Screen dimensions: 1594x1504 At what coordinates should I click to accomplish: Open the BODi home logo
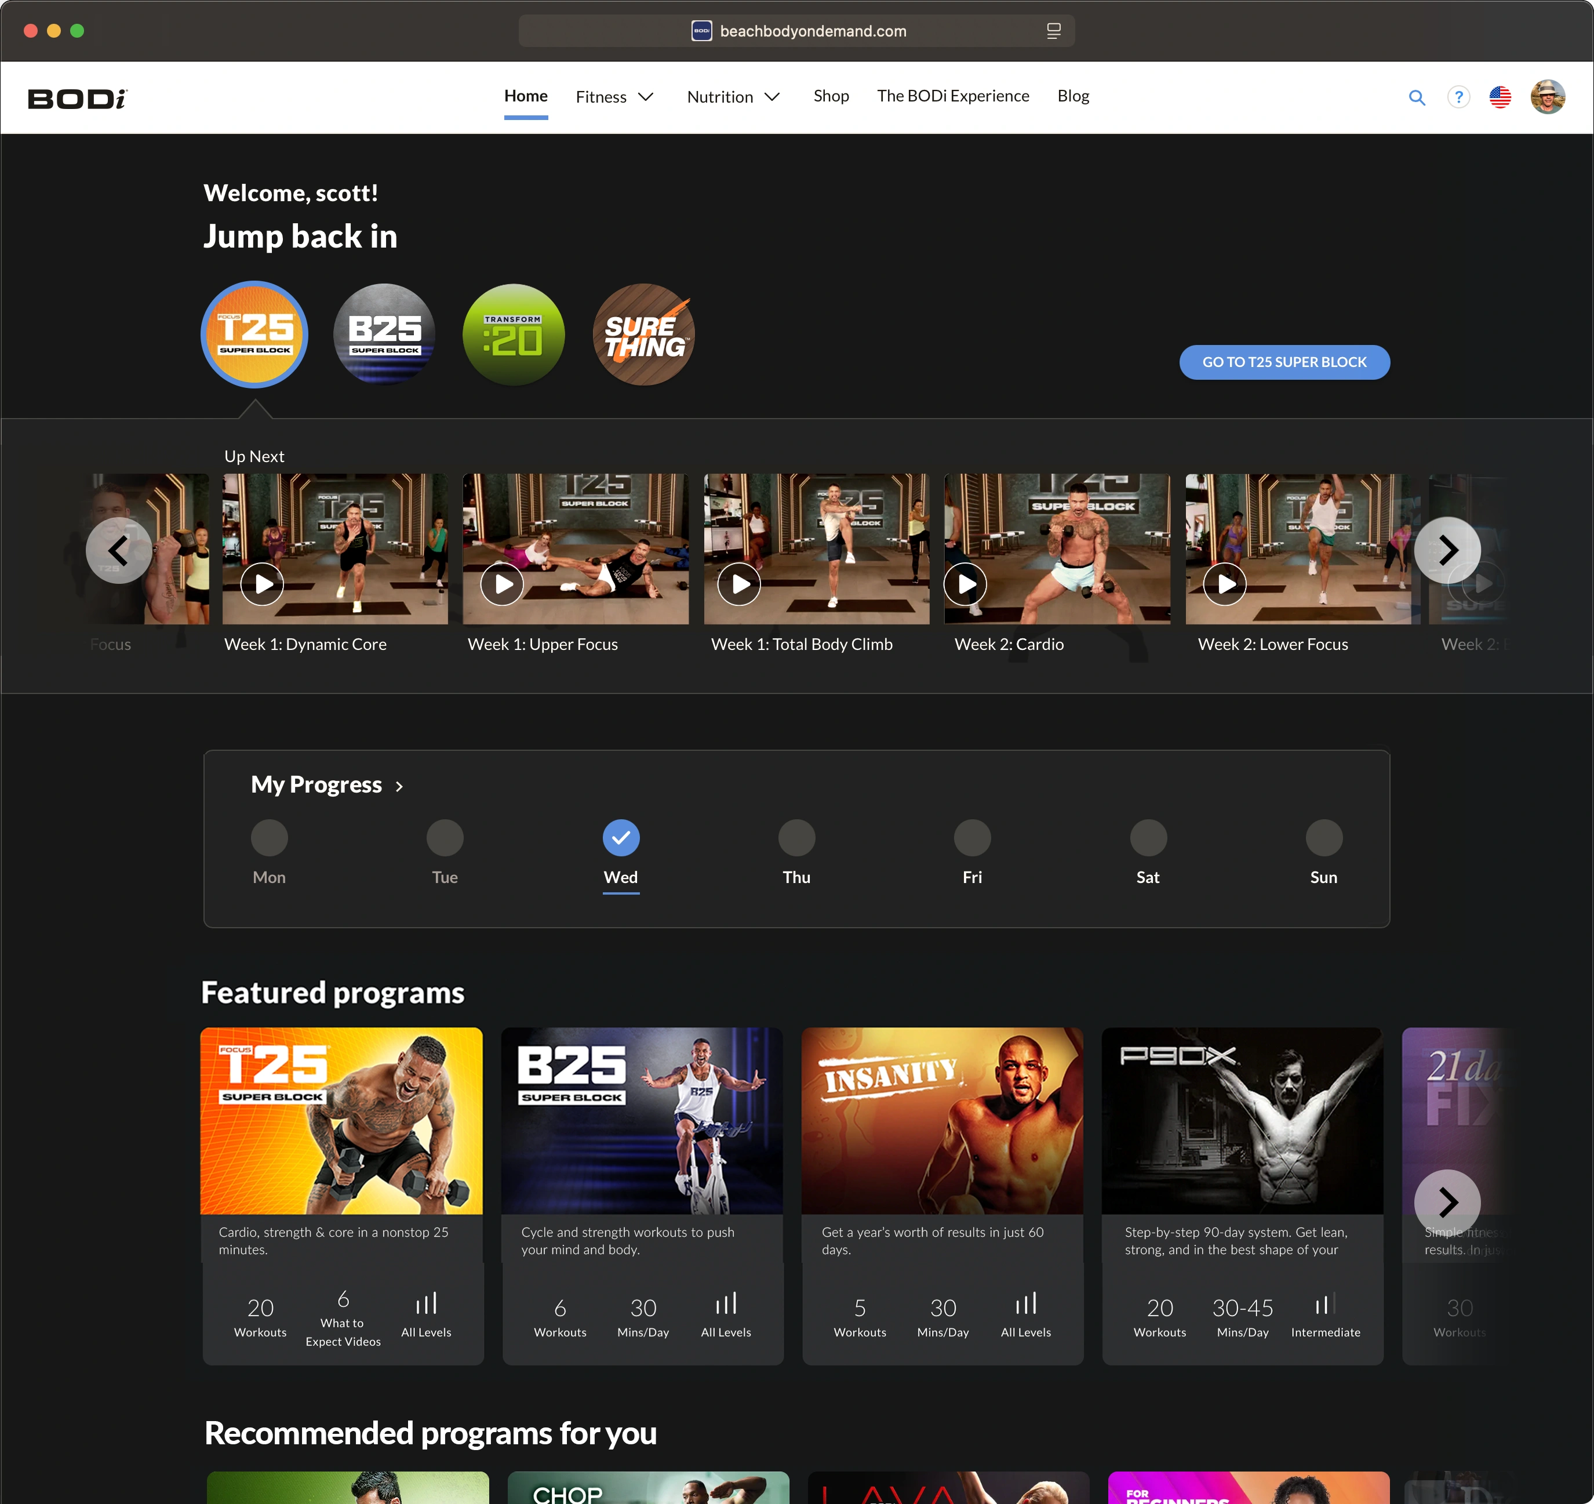[77, 97]
